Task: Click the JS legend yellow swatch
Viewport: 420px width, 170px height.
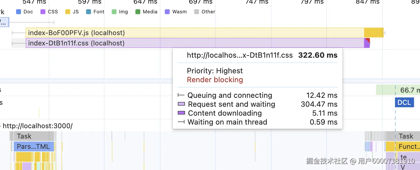Action: pos(68,12)
